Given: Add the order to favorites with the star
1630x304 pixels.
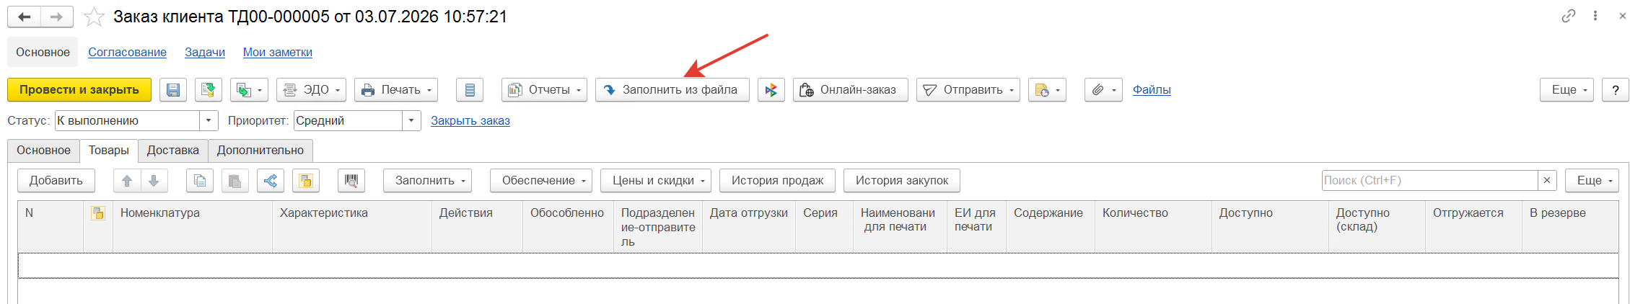Looking at the screenshot, I should [x=94, y=17].
